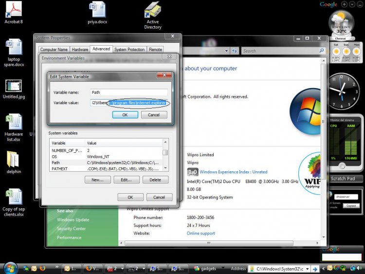Open the command prompt taskbar group
The image size is (365, 274).
(136, 269)
